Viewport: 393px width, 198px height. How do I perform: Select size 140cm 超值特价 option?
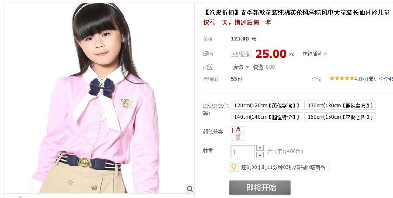[266, 117]
